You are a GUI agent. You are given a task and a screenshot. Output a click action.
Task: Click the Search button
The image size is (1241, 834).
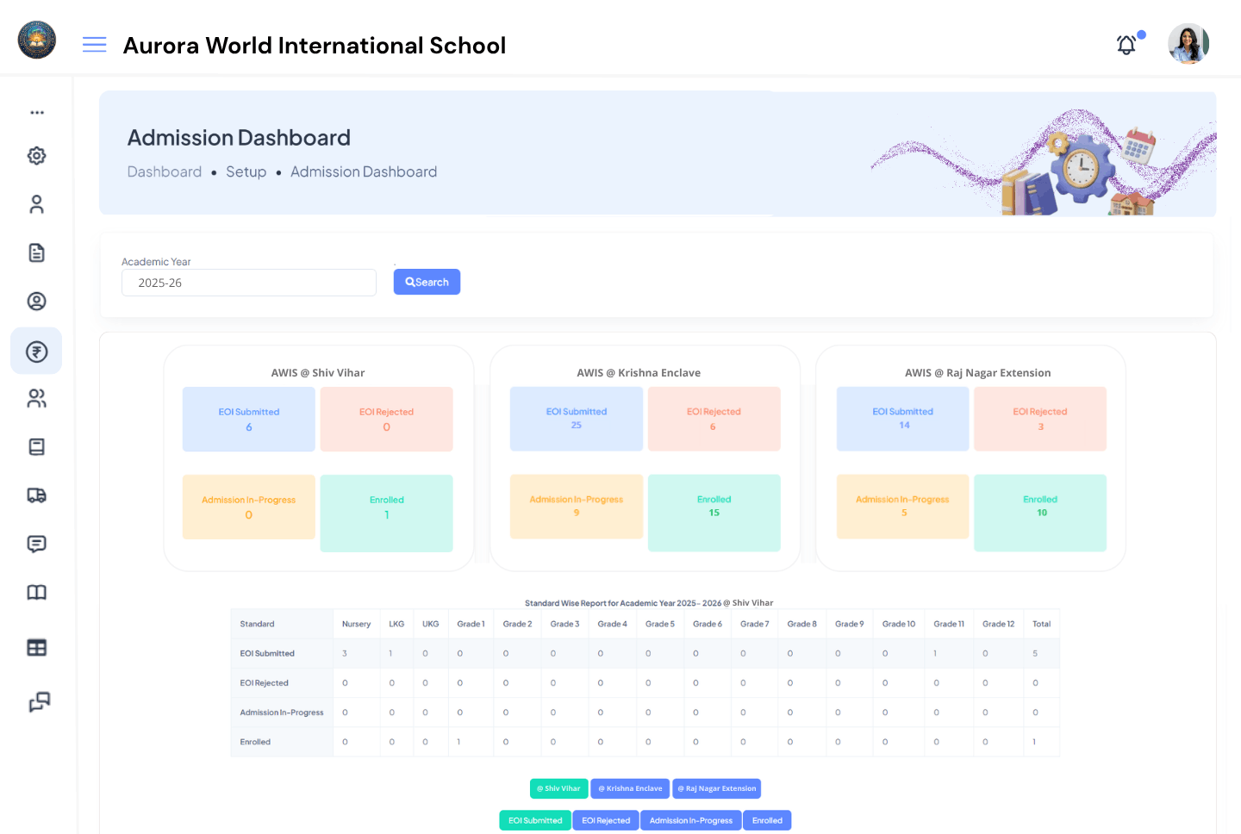(x=427, y=282)
